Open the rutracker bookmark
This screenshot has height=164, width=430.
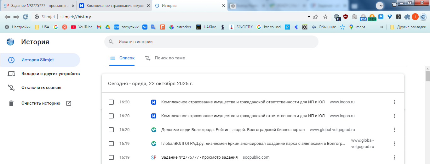(180, 27)
